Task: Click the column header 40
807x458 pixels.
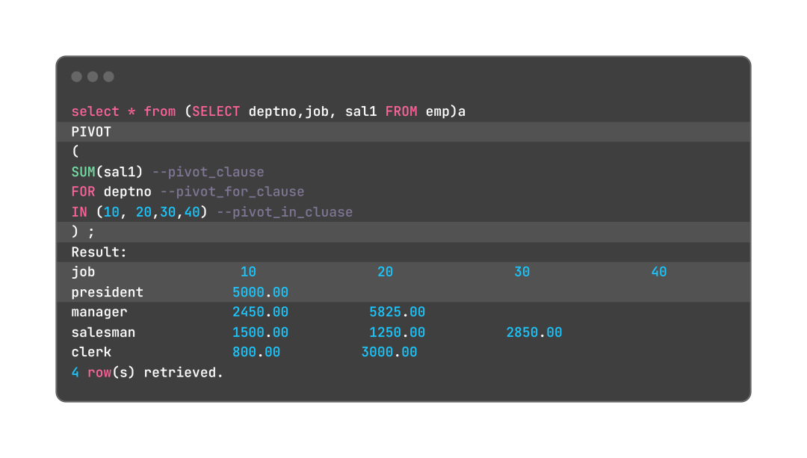Action: (x=659, y=272)
